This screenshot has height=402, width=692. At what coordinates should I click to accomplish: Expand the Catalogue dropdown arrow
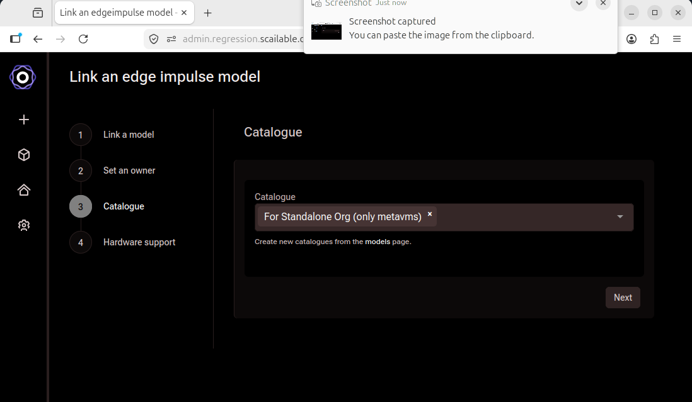click(620, 216)
